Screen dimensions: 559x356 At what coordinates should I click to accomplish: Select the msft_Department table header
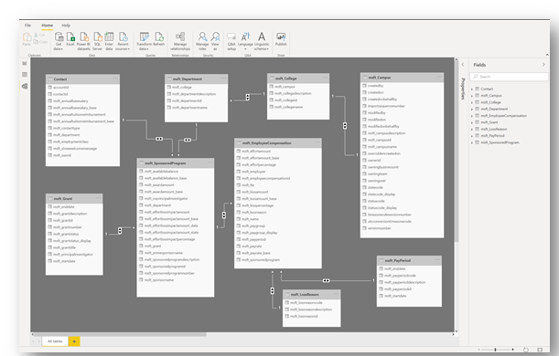(x=196, y=79)
